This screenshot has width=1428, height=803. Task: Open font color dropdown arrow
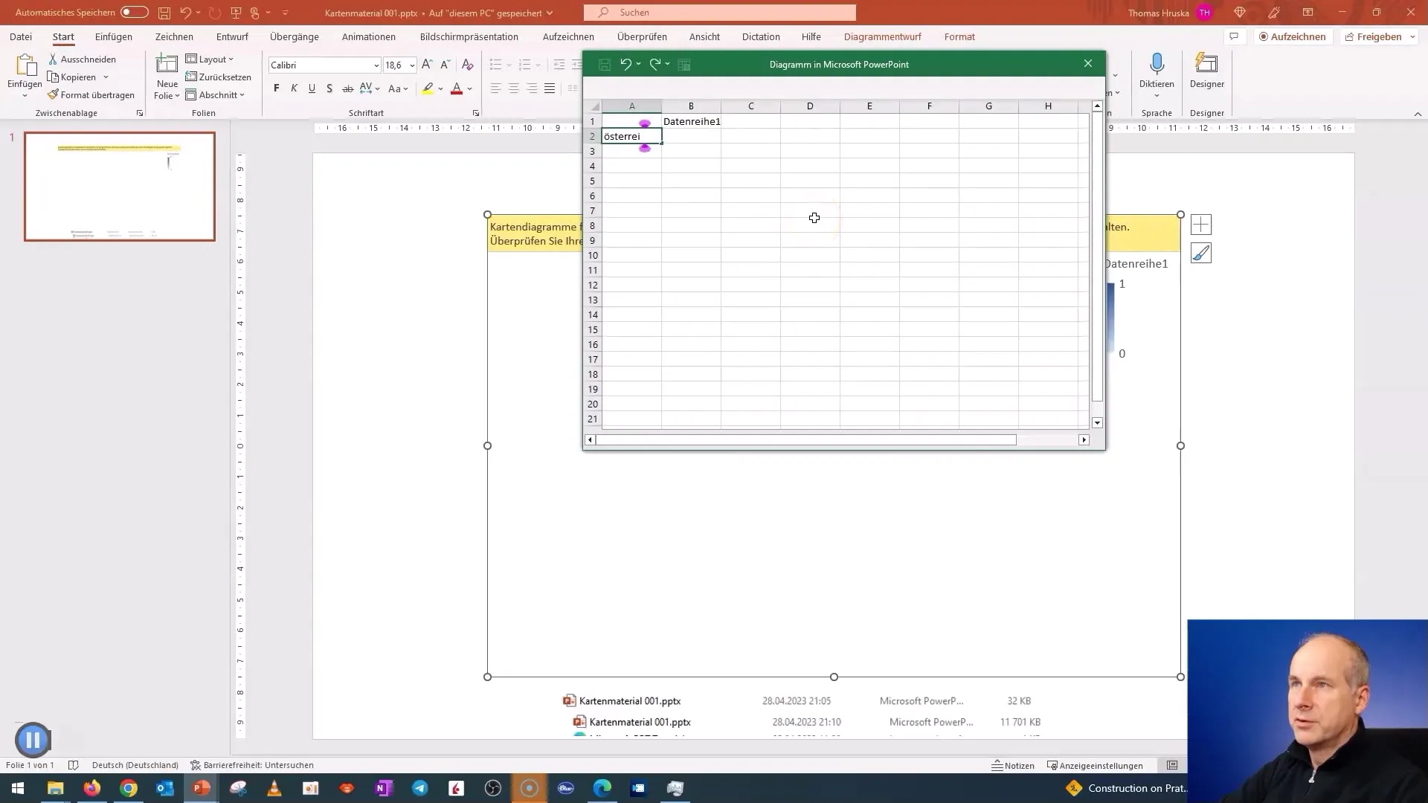pyautogui.click(x=469, y=88)
